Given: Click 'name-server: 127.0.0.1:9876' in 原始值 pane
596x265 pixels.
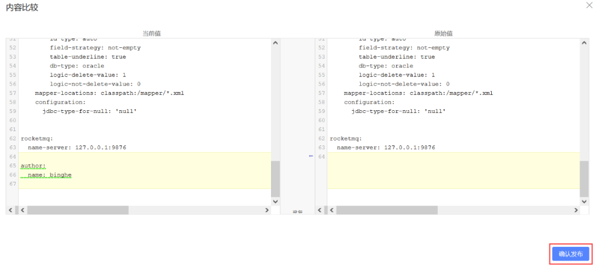Looking at the screenshot, I should [386, 148].
